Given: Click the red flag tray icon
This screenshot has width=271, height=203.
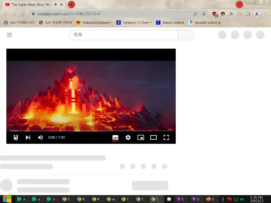Looking at the screenshot, I should (x=229, y=199).
